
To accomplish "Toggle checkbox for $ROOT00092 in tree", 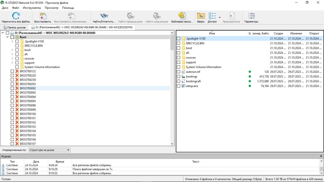I will [12, 88].
